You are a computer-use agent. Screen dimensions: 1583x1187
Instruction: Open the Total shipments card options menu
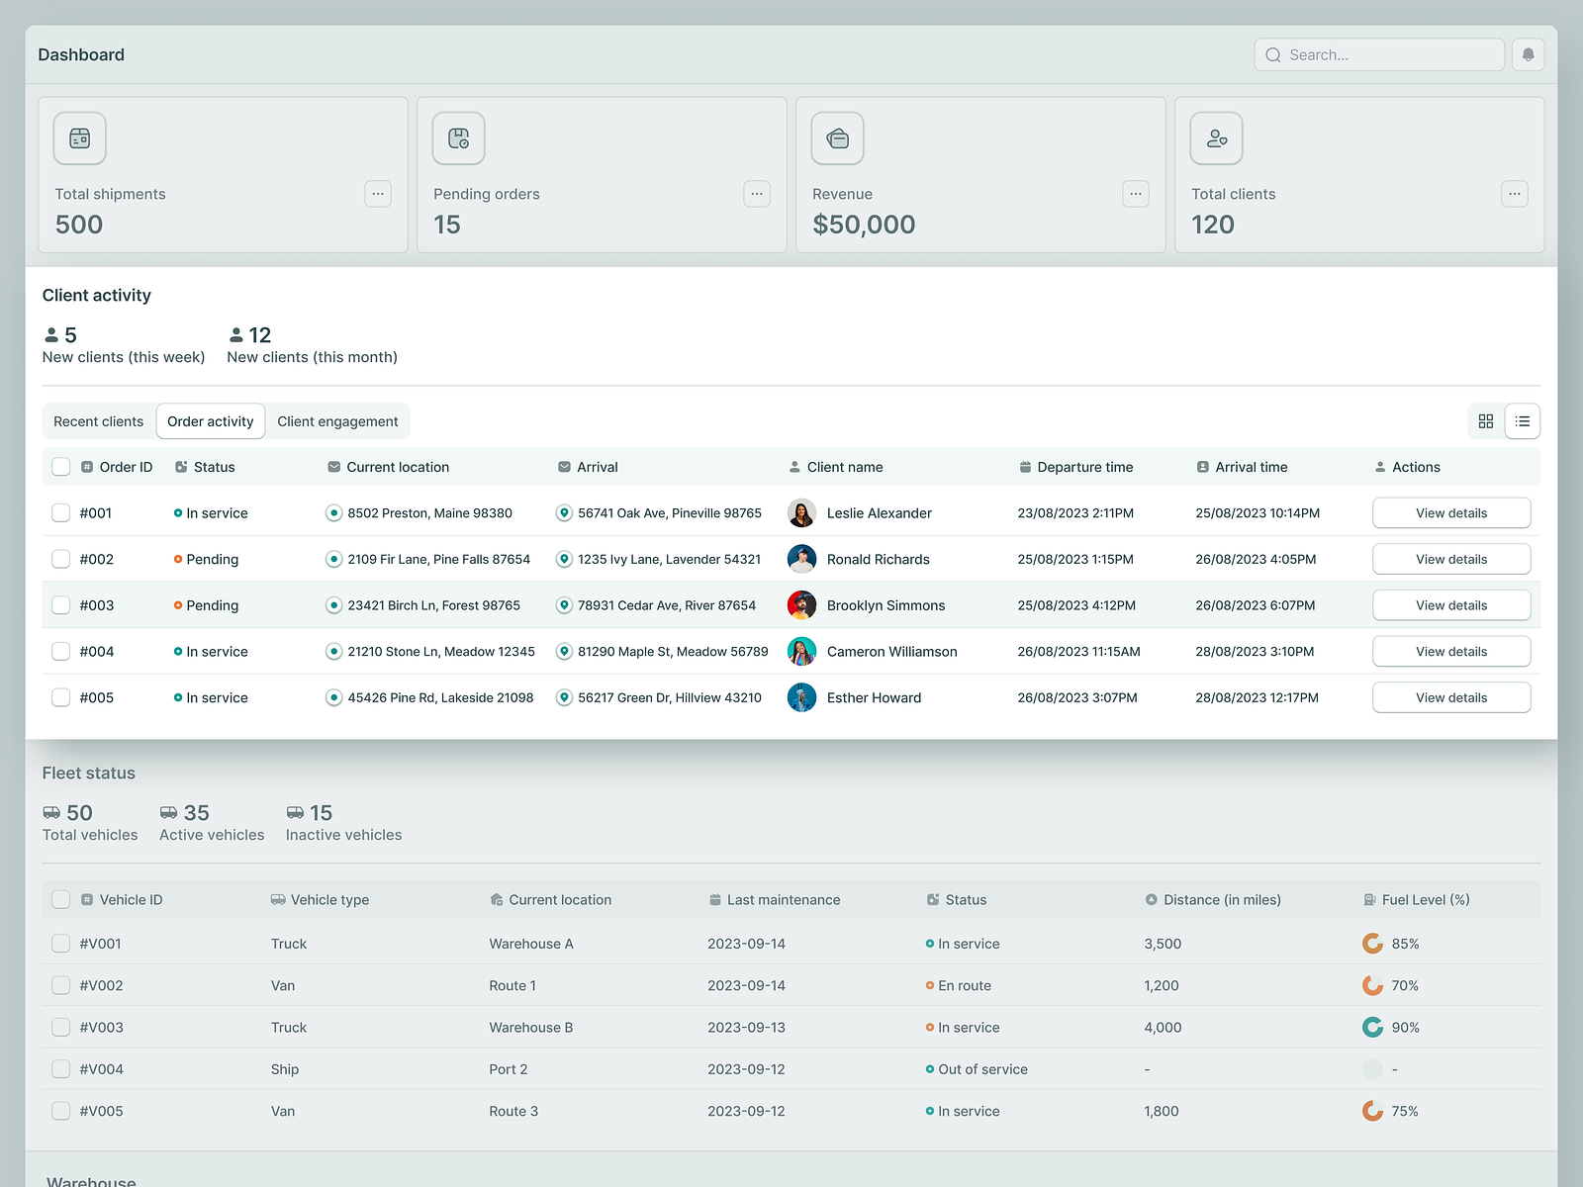click(x=378, y=194)
